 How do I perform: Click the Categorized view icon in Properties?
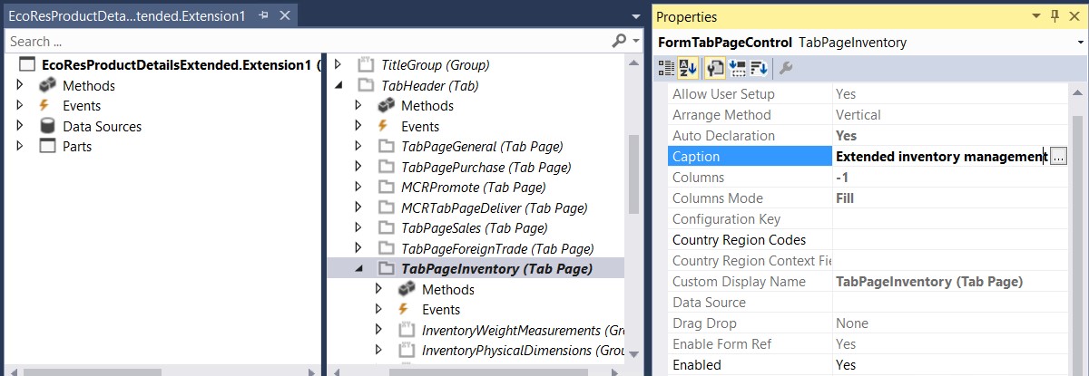tap(666, 68)
